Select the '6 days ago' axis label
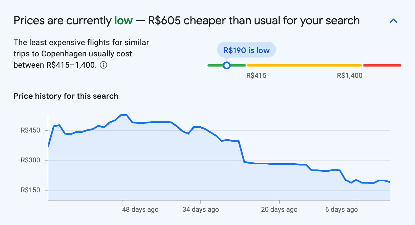This screenshot has height=225, width=415. tap(341, 209)
